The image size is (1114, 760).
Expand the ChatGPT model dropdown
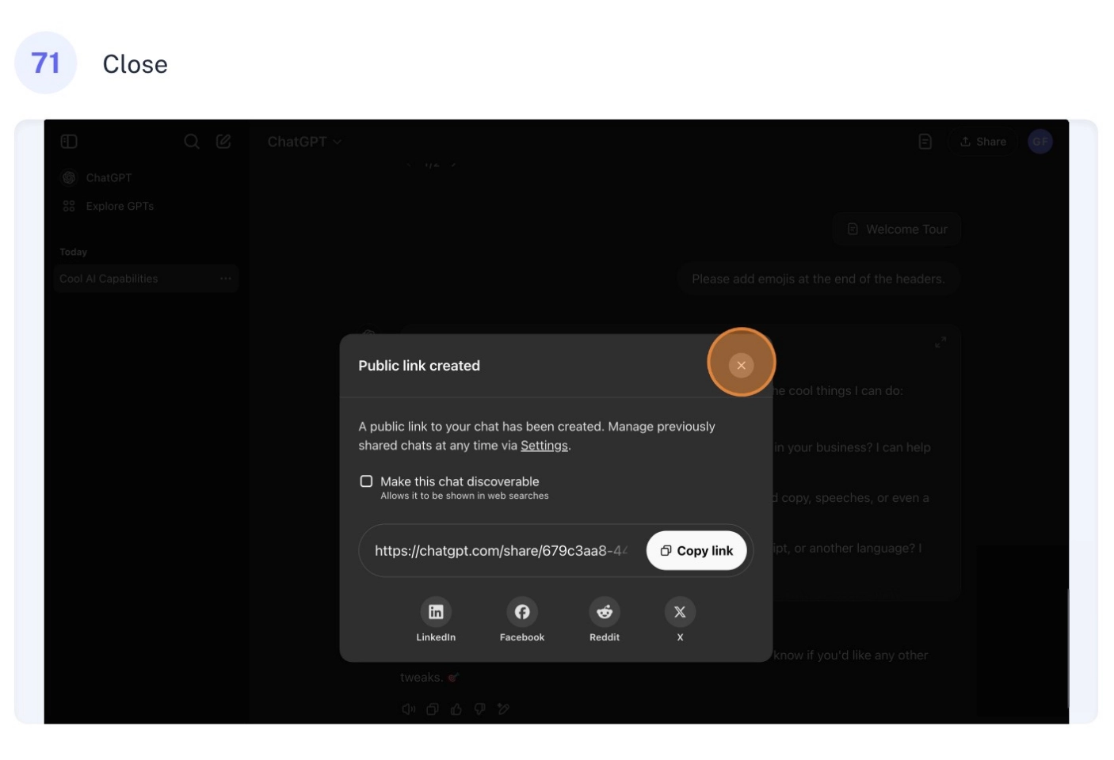[x=304, y=142]
